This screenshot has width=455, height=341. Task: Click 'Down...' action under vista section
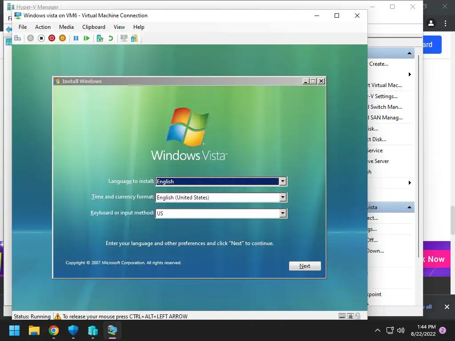376,251
